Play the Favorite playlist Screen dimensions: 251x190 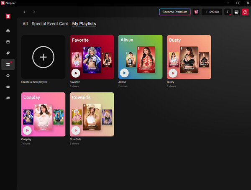[x=75, y=73]
